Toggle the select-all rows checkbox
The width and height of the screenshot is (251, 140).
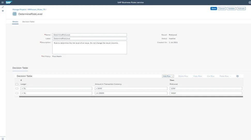click(17, 84)
